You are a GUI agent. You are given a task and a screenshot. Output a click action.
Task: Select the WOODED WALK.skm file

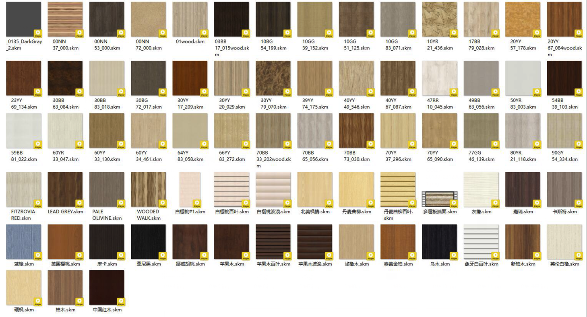pos(148,189)
